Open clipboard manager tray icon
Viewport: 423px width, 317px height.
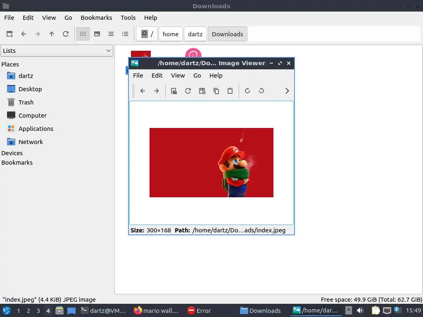[x=375, y=310]
